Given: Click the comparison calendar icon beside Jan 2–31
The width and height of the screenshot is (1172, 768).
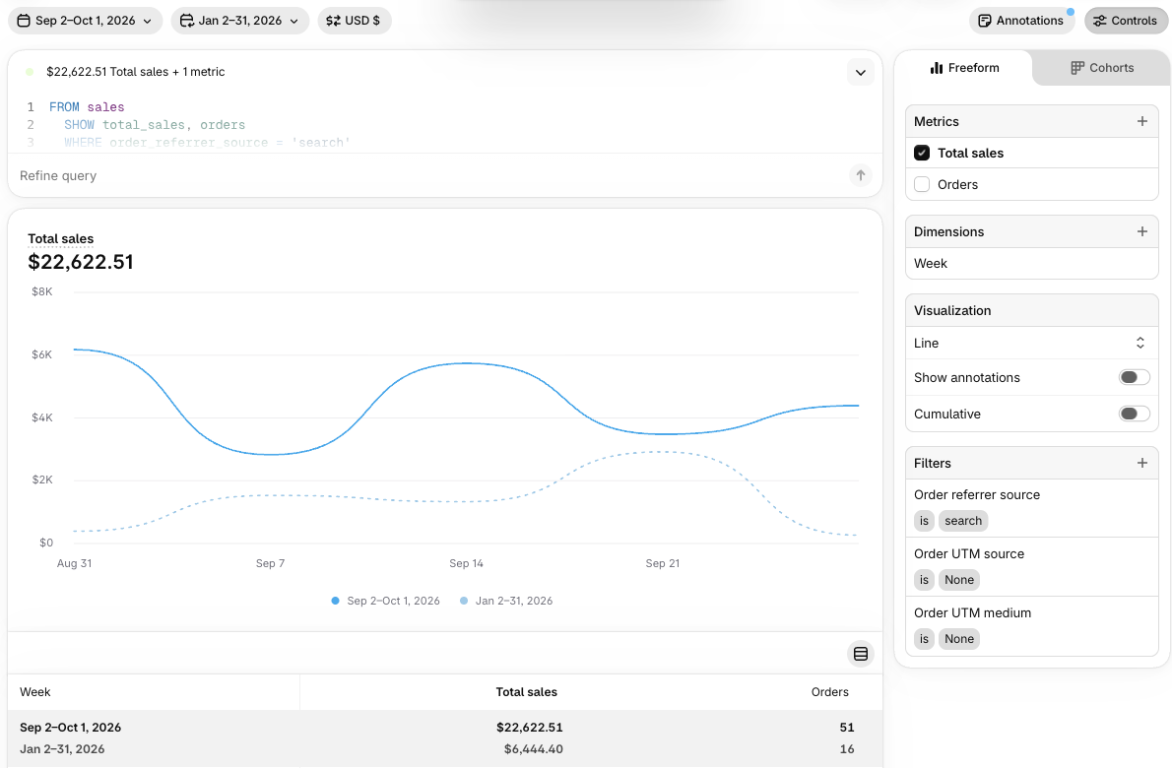Looking at the screenshot, I should click(187, 20).
